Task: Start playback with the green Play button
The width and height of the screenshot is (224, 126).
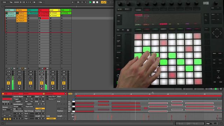Action: pyautogui.click(x=90, y=2)
